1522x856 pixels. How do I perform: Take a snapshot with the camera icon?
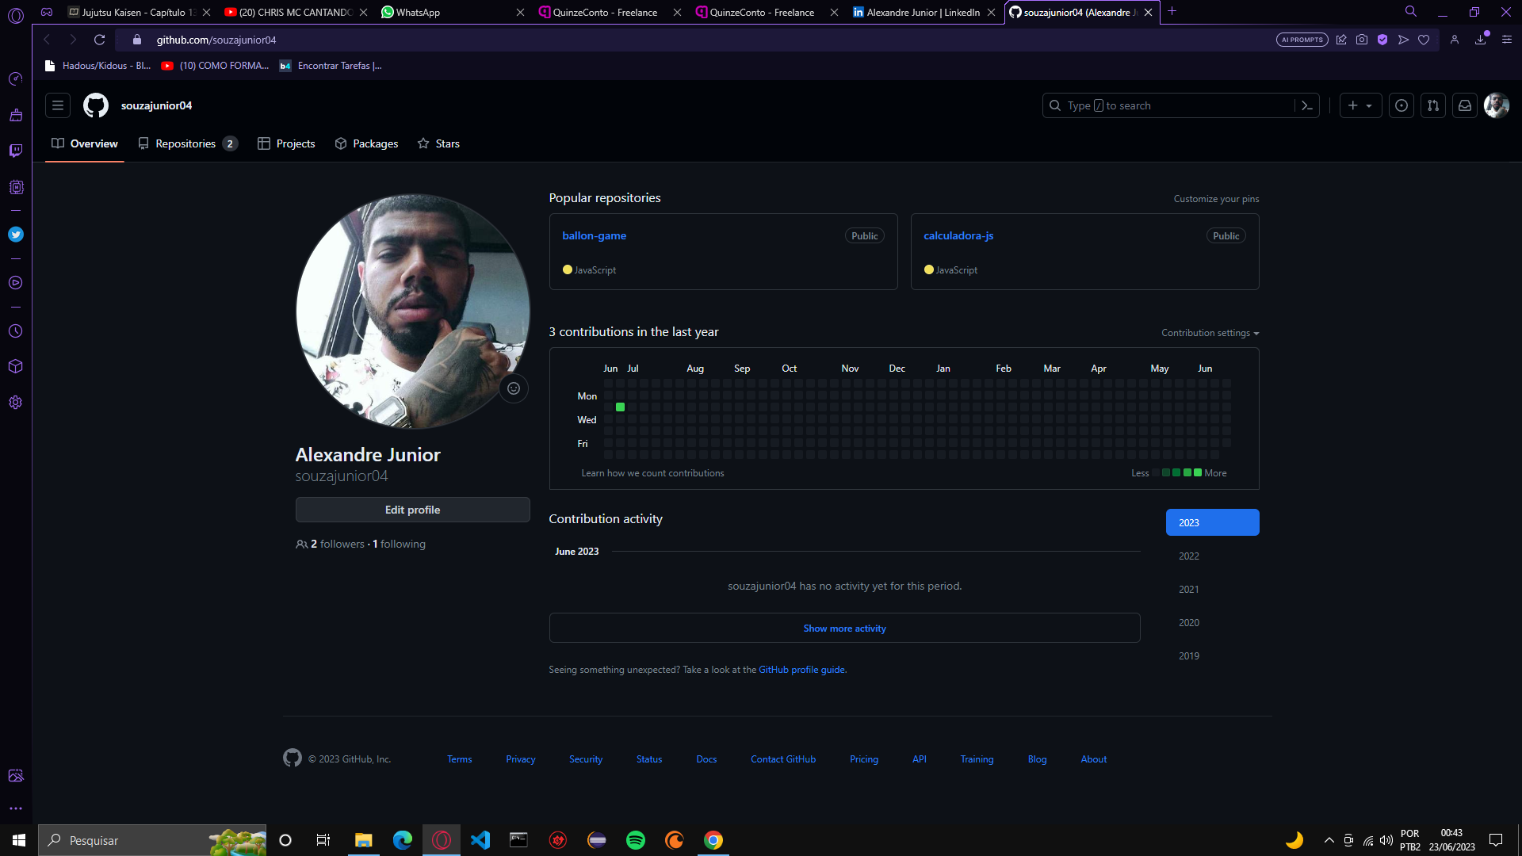coord(1362,40)
